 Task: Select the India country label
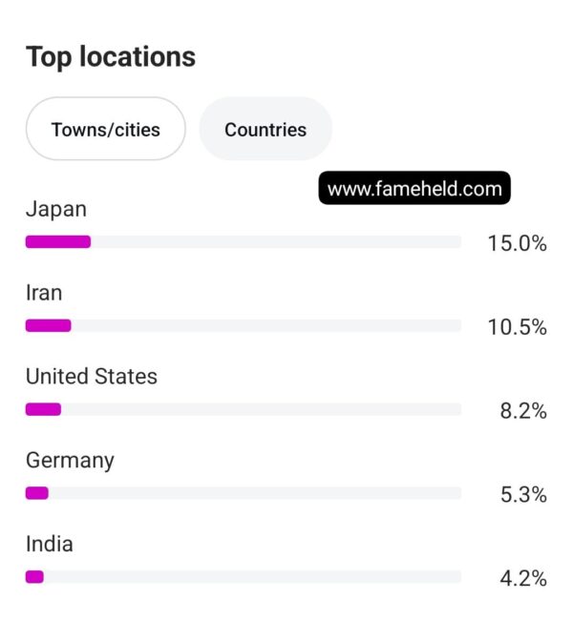pos(50,544)
